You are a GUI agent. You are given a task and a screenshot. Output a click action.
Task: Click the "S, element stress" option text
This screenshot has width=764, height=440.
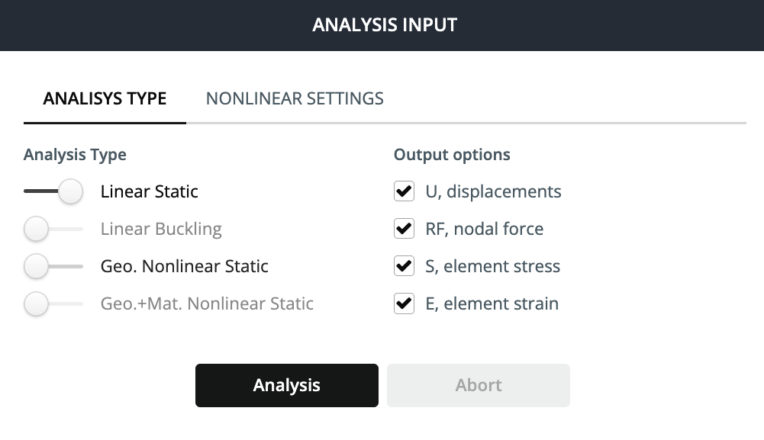click(x=492, y=266)
